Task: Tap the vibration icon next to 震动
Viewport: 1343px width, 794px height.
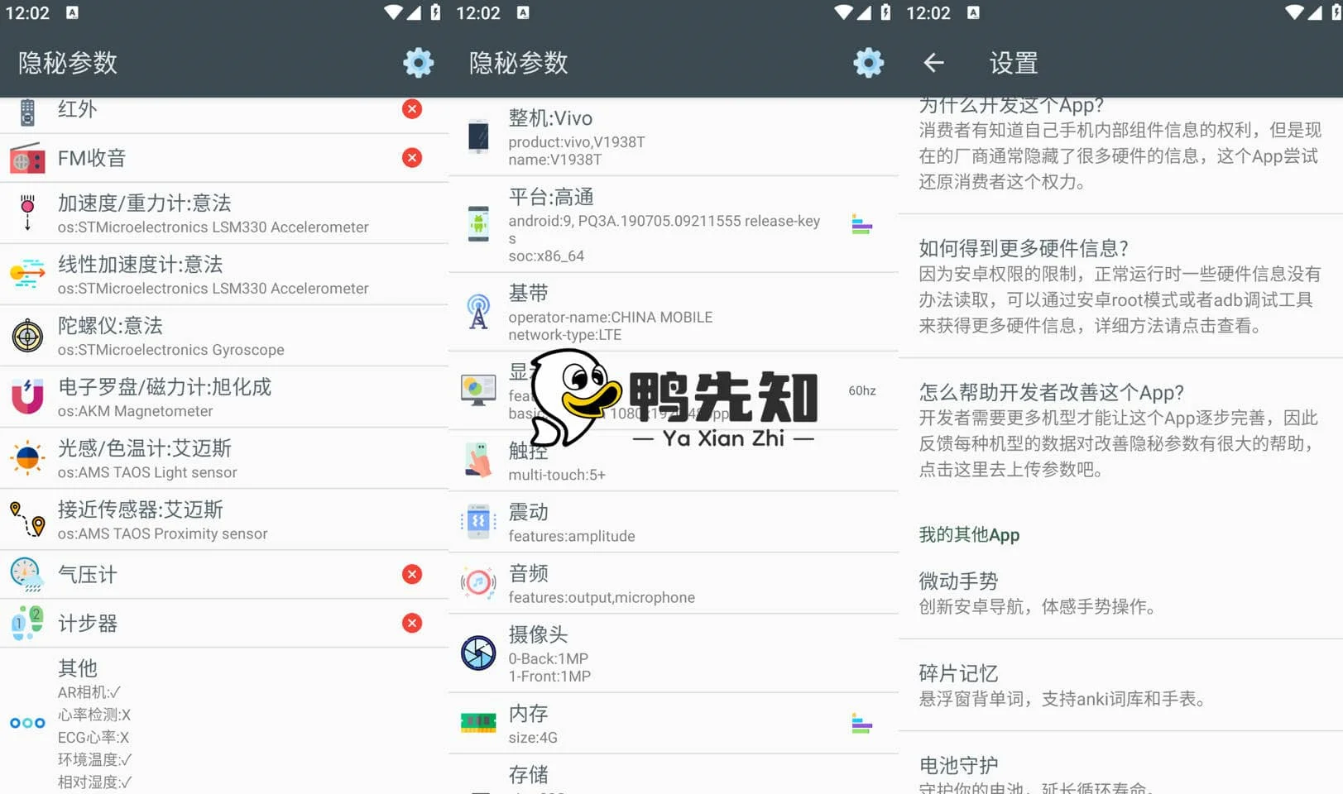Action: click(x=477, y=521)
